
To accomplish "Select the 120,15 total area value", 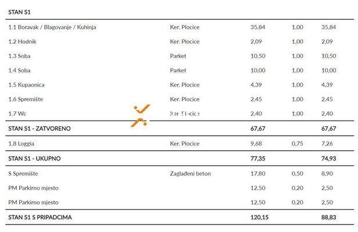I will (x=259, y=217).
